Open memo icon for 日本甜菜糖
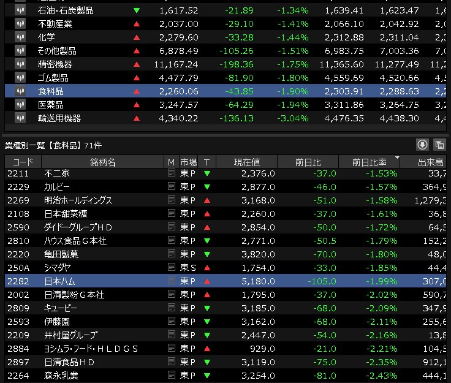 click(172, 213)
